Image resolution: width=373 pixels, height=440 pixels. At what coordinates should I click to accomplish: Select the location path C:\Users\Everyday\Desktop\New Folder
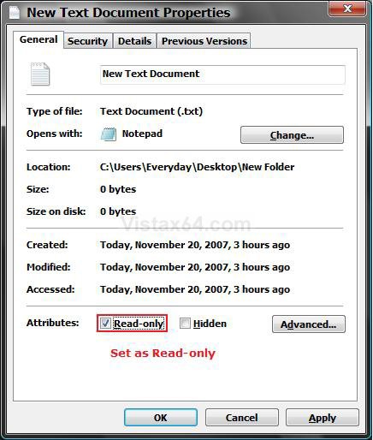click(x=197, y=167)
